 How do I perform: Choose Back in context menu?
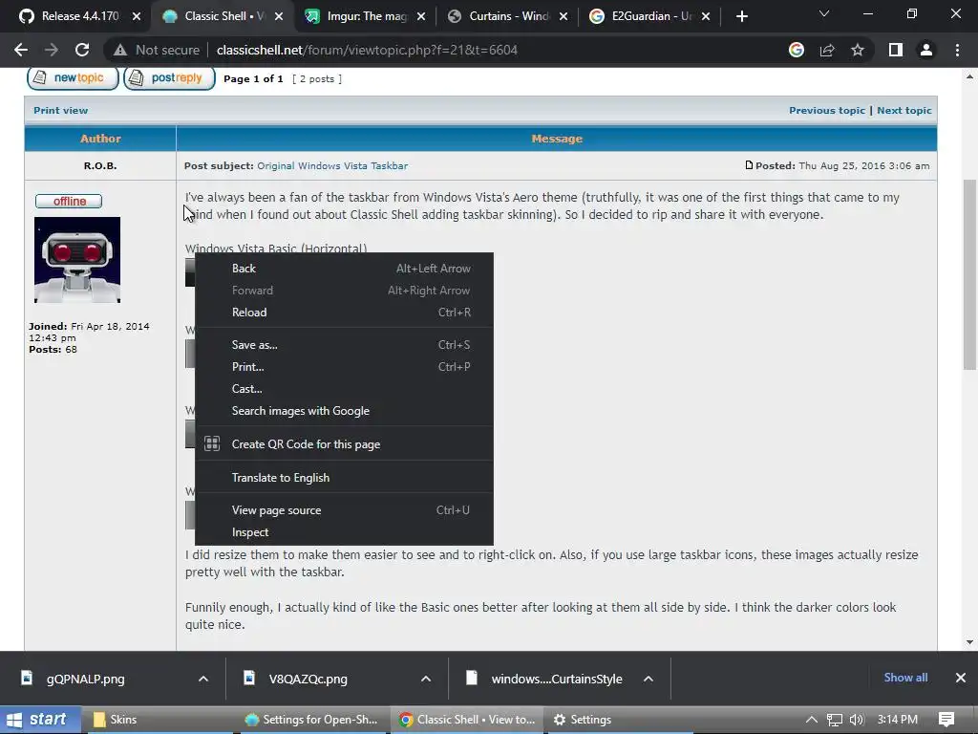344,269
